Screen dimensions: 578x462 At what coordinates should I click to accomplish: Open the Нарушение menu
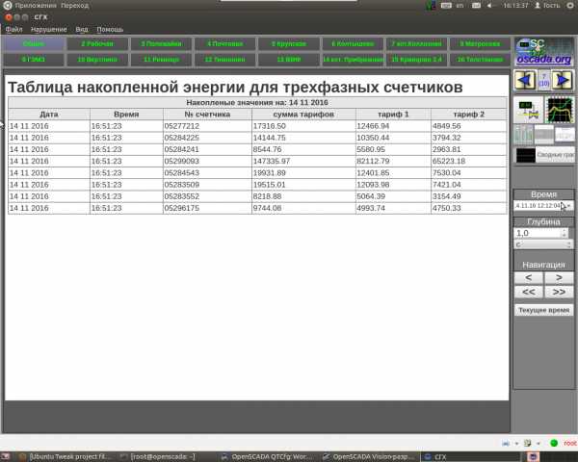(47, 29)
